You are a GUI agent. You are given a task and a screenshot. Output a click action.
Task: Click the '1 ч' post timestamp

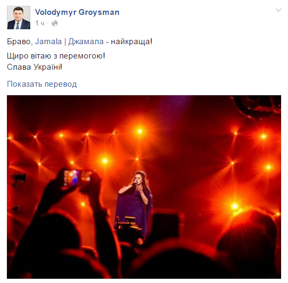pyautogui.click(x=40, y=23)
